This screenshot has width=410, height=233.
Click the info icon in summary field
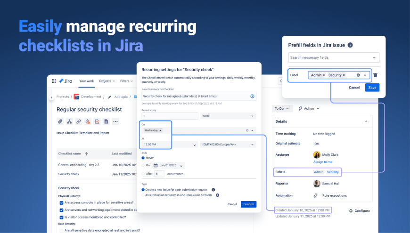pos(252,96)
